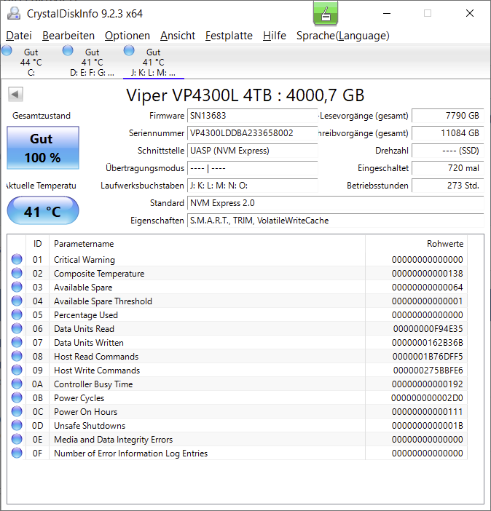The width and height of the screenshot is (491, 511).
Task: Click status orb of Data Units Read row
Action: point(17,328)
